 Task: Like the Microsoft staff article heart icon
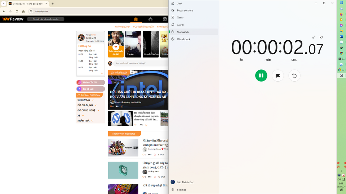(x=144, y=154)
